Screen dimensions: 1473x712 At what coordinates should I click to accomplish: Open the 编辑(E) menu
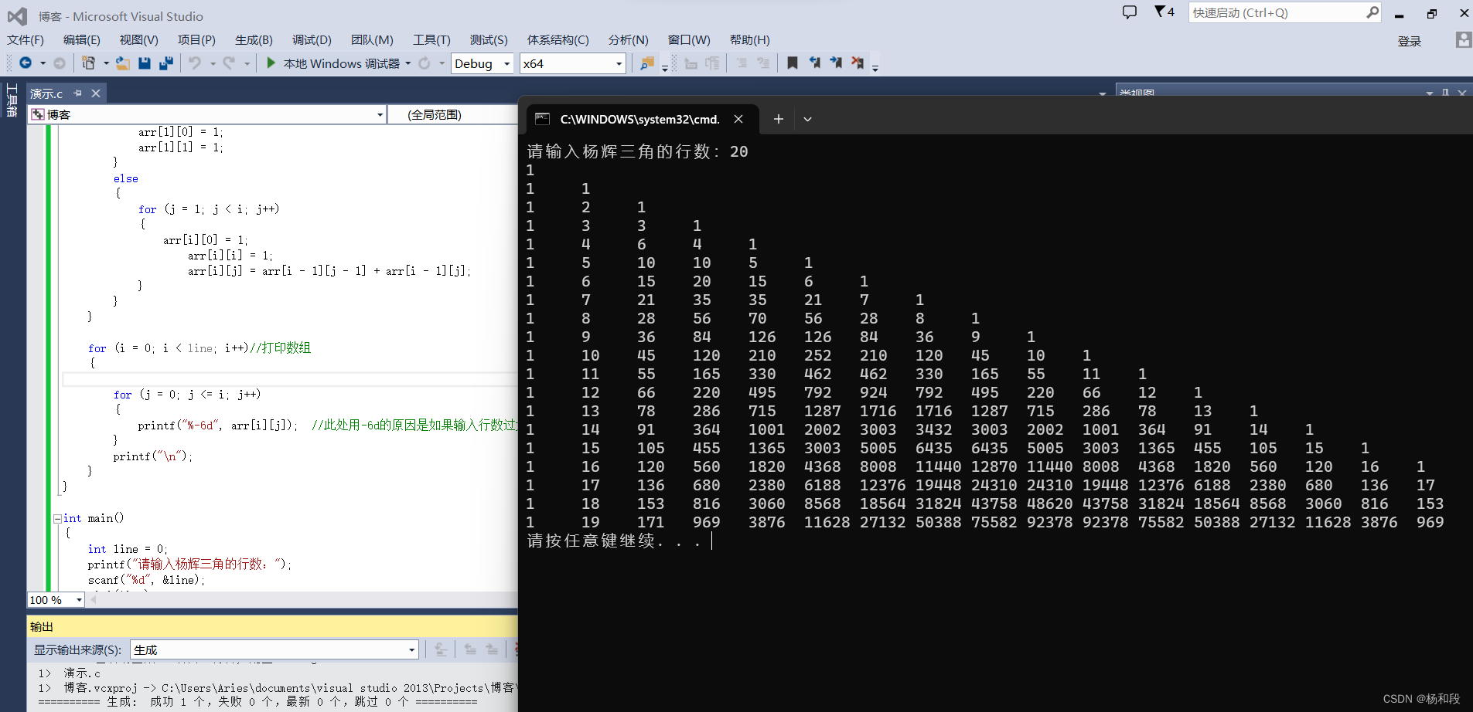click(81, 40)
